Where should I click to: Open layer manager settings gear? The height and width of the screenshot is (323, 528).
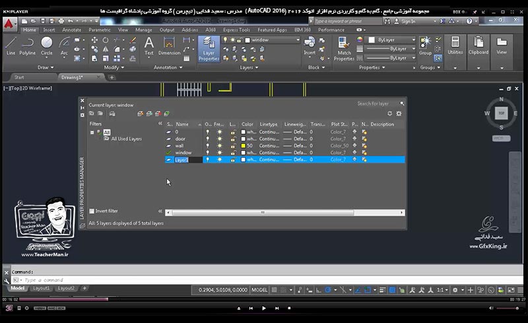point(399,114)
